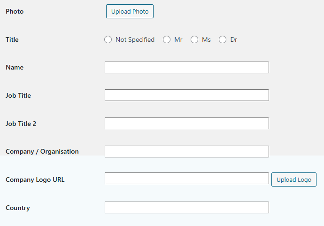Pick the Dr title radio button

tap(223, 40)
